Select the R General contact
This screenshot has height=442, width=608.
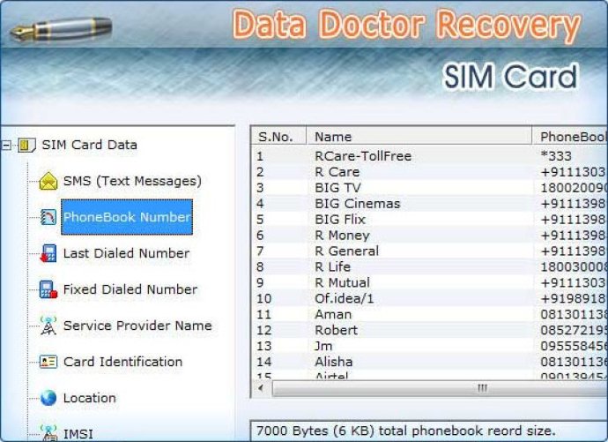(430, 251)
